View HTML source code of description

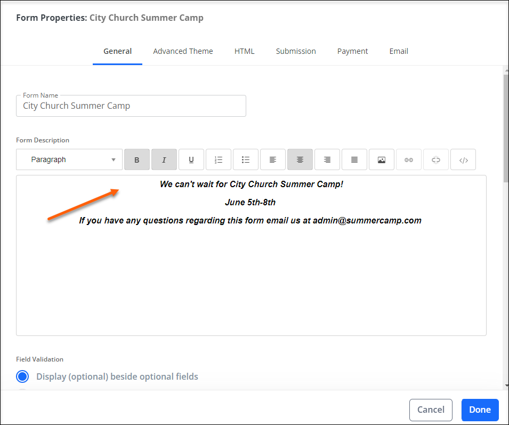pyautogui.click(x=463, y=159)
